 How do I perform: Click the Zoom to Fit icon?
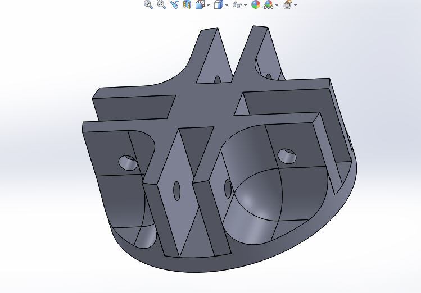[x=148, y=4]
